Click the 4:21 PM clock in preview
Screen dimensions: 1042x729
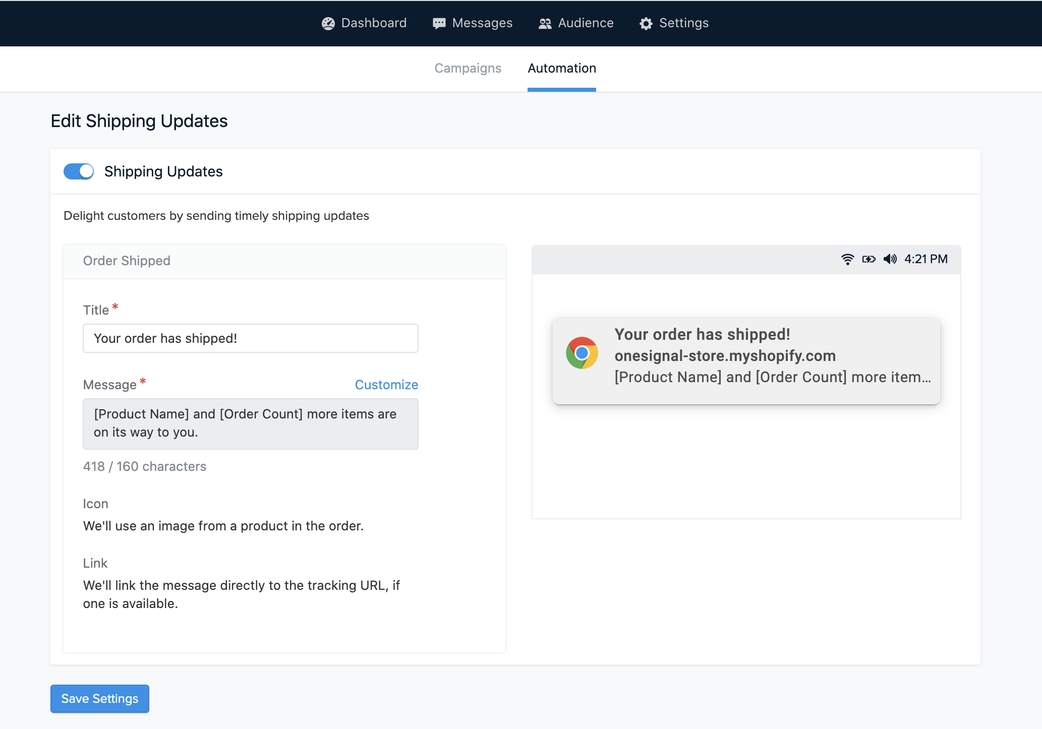tap(925, 259)
